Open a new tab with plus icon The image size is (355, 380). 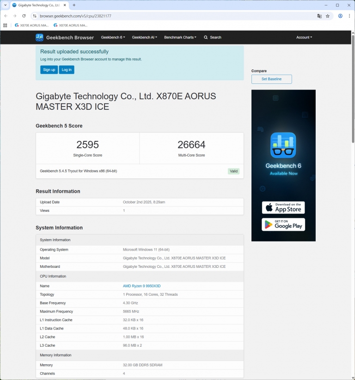pyautogui.click(x=74, y=5)
